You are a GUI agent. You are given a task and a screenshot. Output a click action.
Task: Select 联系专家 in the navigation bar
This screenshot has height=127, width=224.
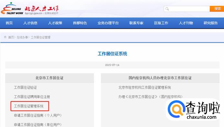(136, 23)
